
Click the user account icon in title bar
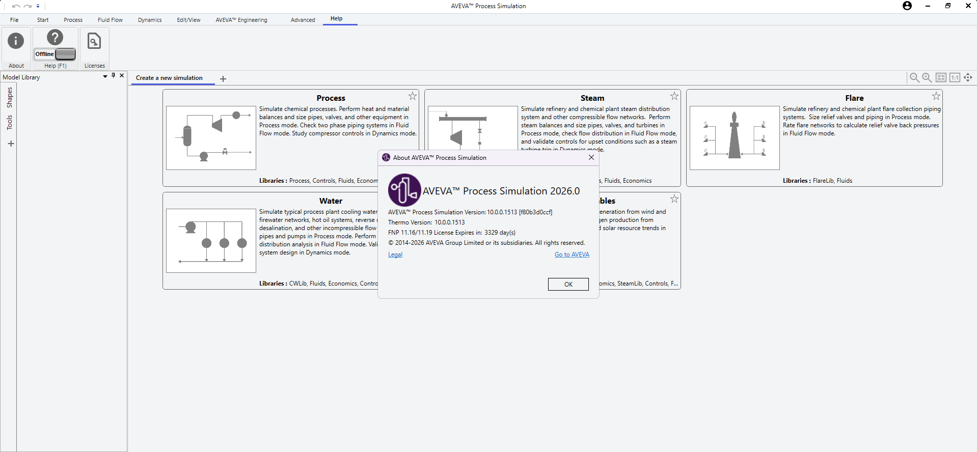pos(907,6)
